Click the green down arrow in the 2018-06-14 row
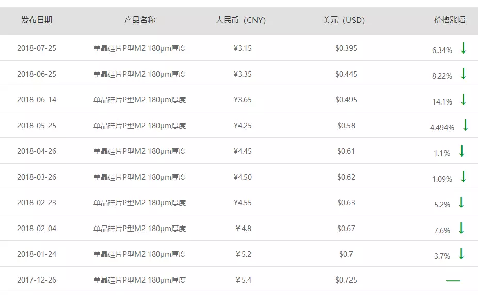 [x=463, y=99]
